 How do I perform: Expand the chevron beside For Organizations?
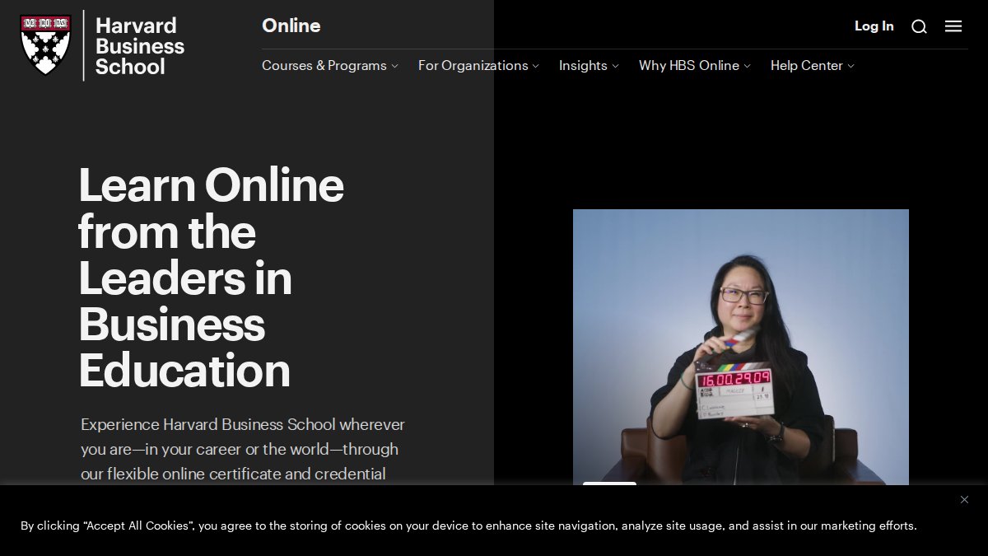(536, 66)
